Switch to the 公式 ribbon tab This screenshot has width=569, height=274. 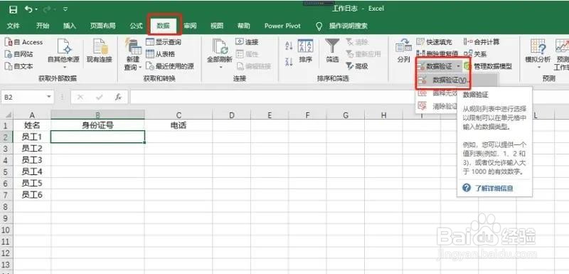coord(136,26)
